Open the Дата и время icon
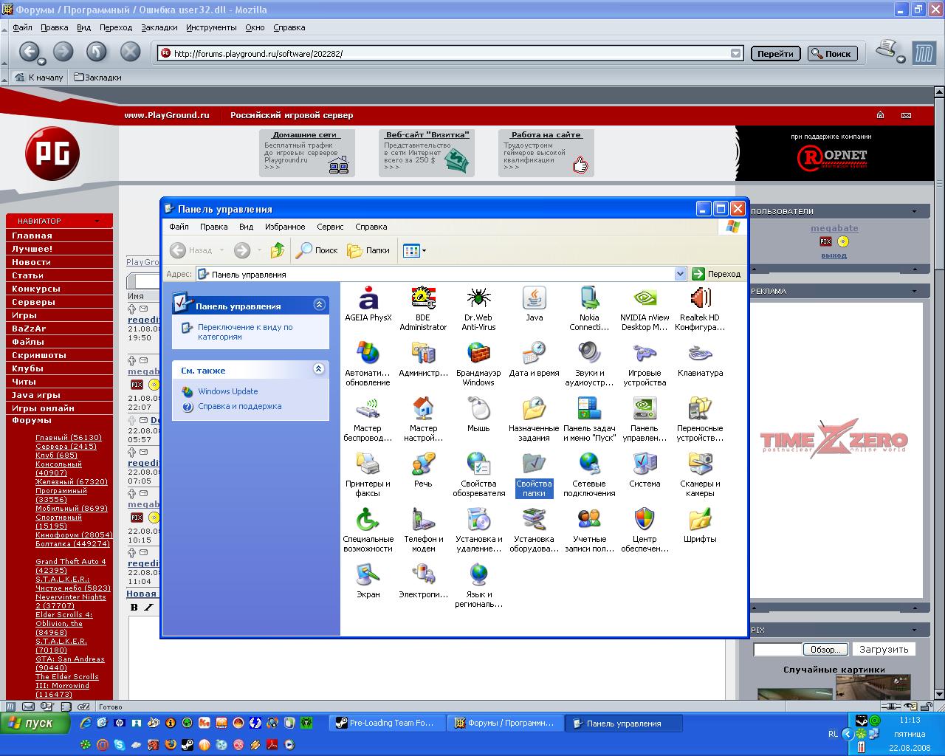The width and height of the screenshot is (945, 756). point(534,354)
